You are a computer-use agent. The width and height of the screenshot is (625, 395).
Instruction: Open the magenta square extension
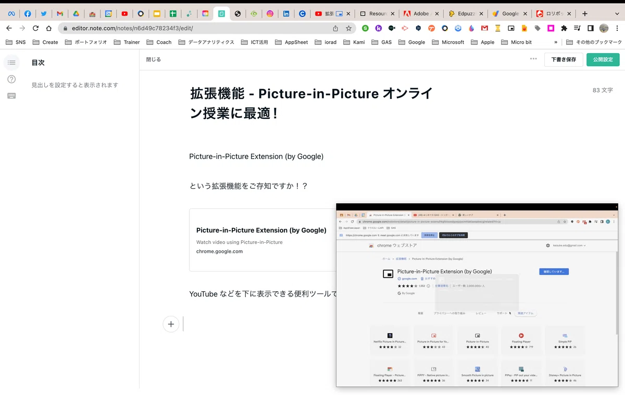tap(551, 28)
